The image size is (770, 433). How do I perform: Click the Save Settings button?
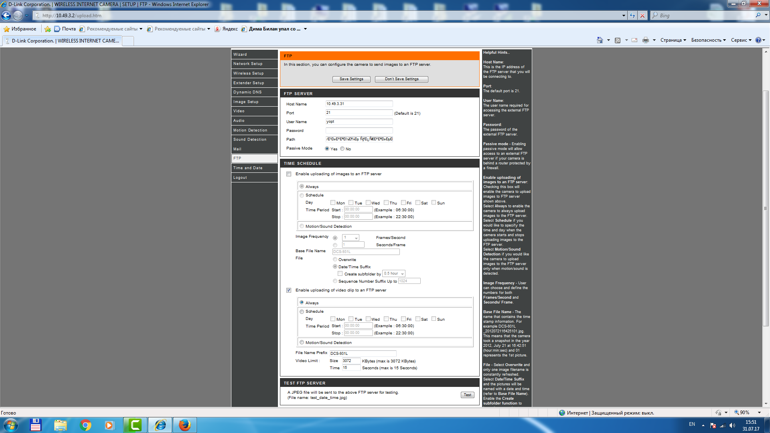click(x=351, y=79)
